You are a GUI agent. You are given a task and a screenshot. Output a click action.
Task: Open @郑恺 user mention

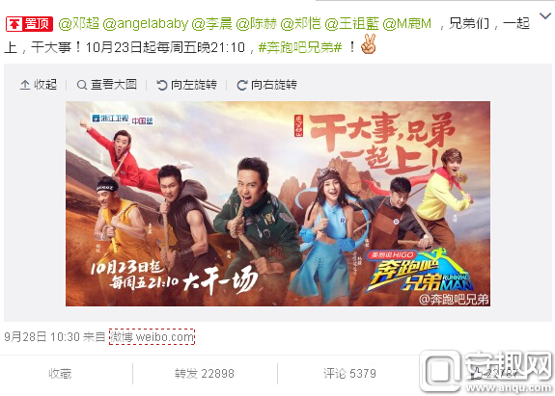[300, 24]
